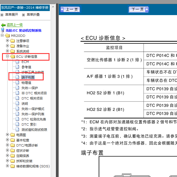
Task: Click the open folder icon of ECU 诊断信息
Action: [x=13, y=57]
